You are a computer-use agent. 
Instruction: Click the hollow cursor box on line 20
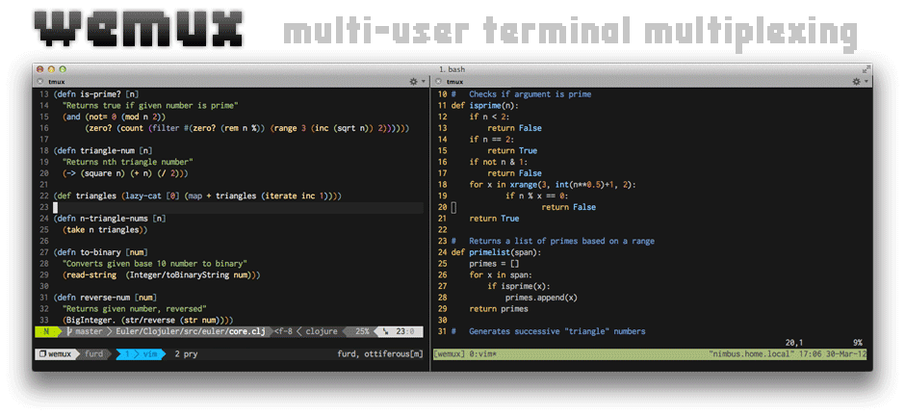click(453, 207)
